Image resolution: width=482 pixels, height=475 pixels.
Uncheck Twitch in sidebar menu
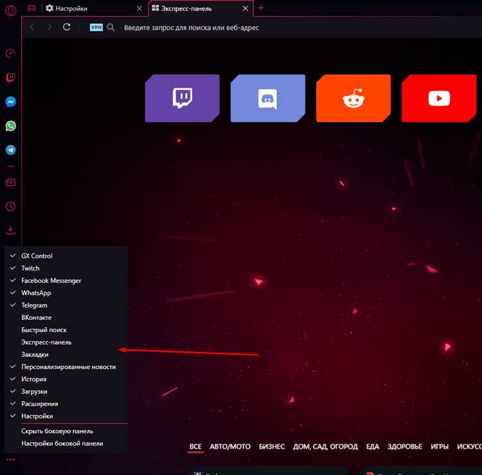[x=66, y=268]
